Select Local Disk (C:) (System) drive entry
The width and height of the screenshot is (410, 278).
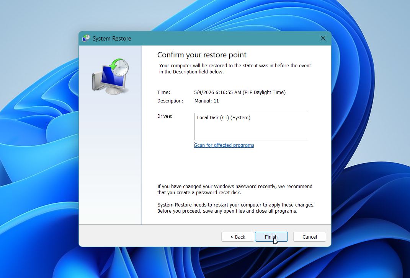point(224,117)
